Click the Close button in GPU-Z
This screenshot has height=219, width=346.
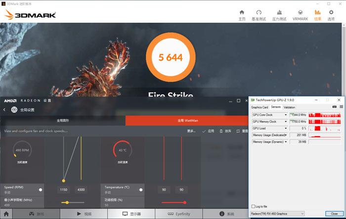click(x=334, y=214)
